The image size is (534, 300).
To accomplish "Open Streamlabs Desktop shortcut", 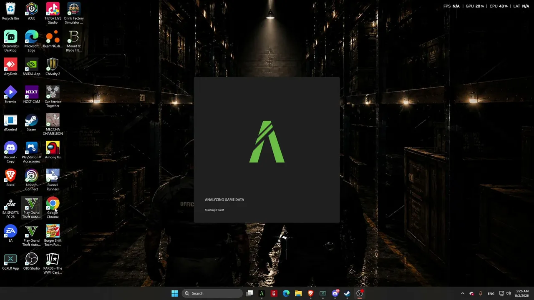I will (10, 41).
